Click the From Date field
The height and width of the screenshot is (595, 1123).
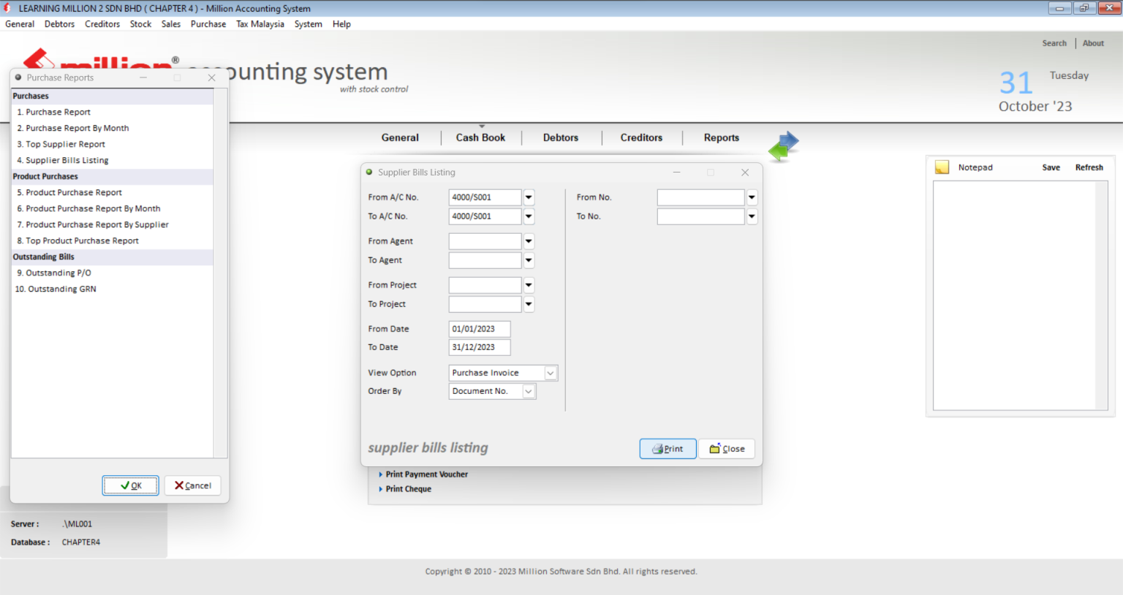click(480, 329)
